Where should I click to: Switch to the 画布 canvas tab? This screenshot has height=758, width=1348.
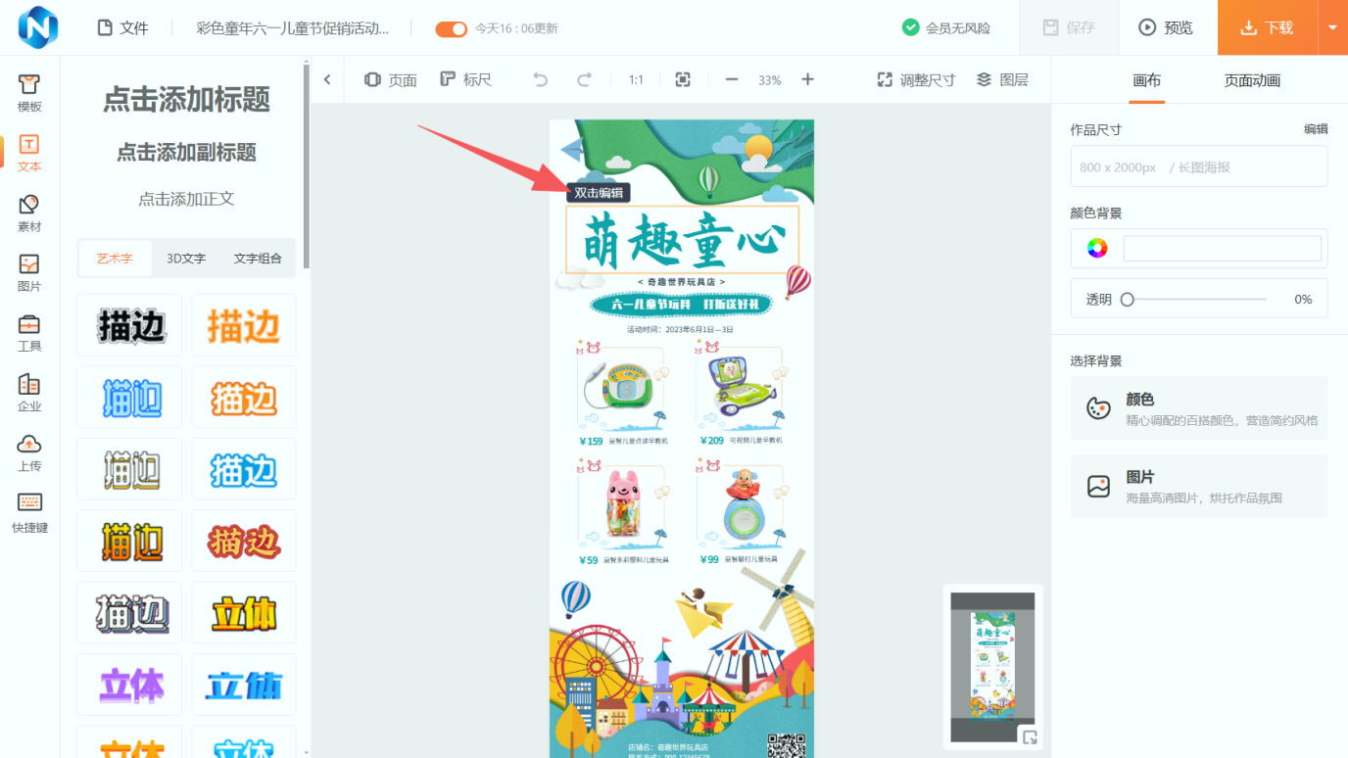pyautogui.click(x=1147, y=80)
